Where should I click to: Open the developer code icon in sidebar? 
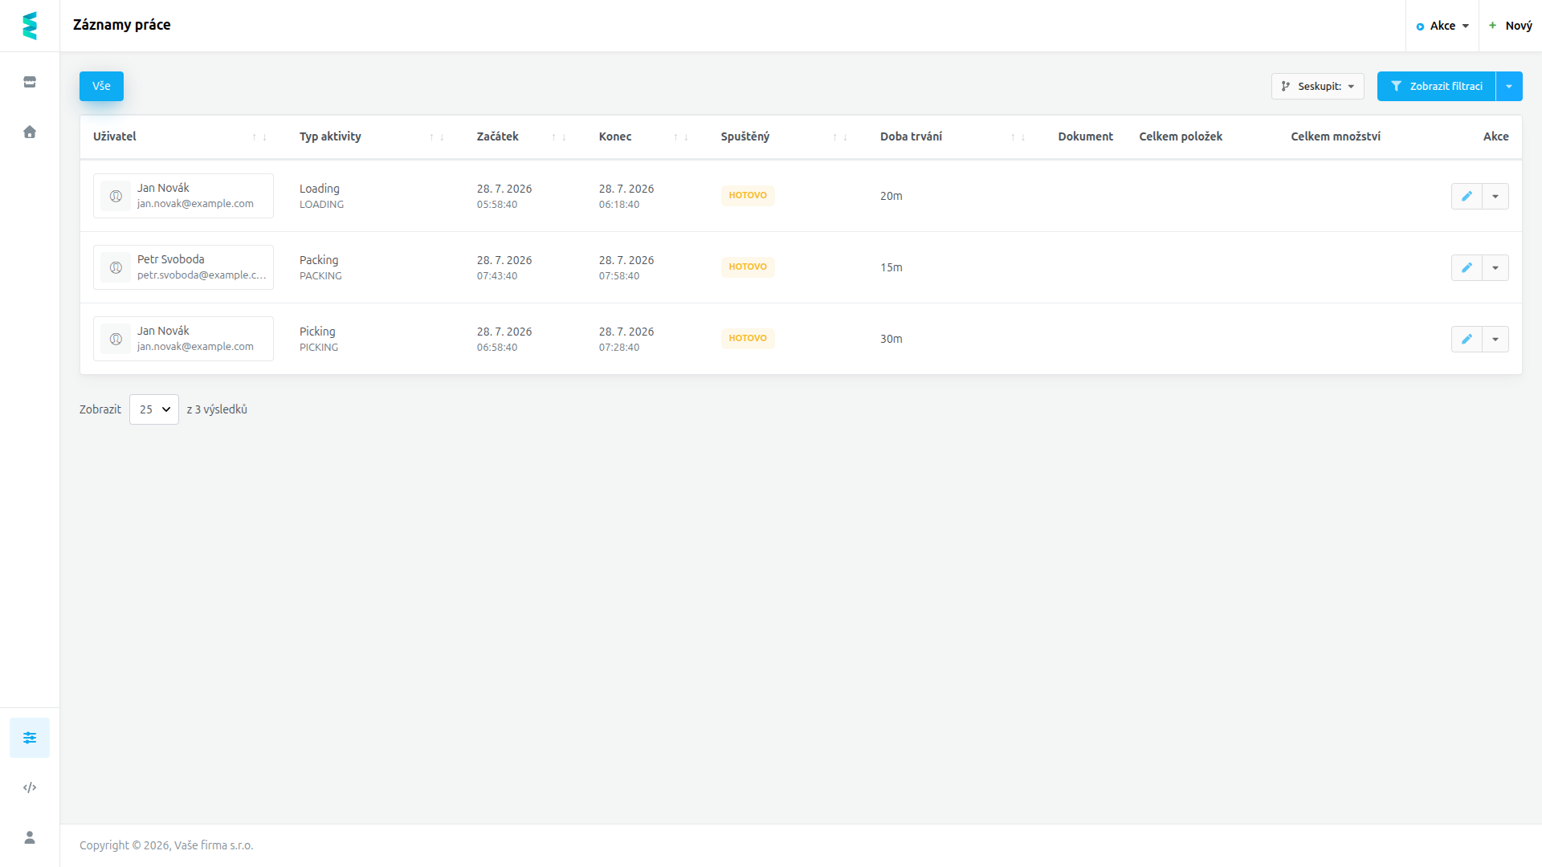tap(30, 788)
